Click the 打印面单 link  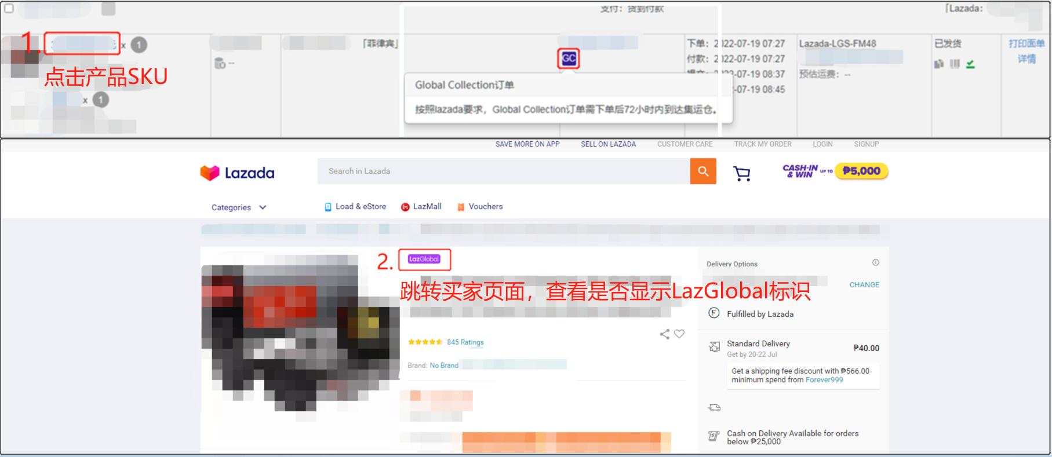[1026, 43]
